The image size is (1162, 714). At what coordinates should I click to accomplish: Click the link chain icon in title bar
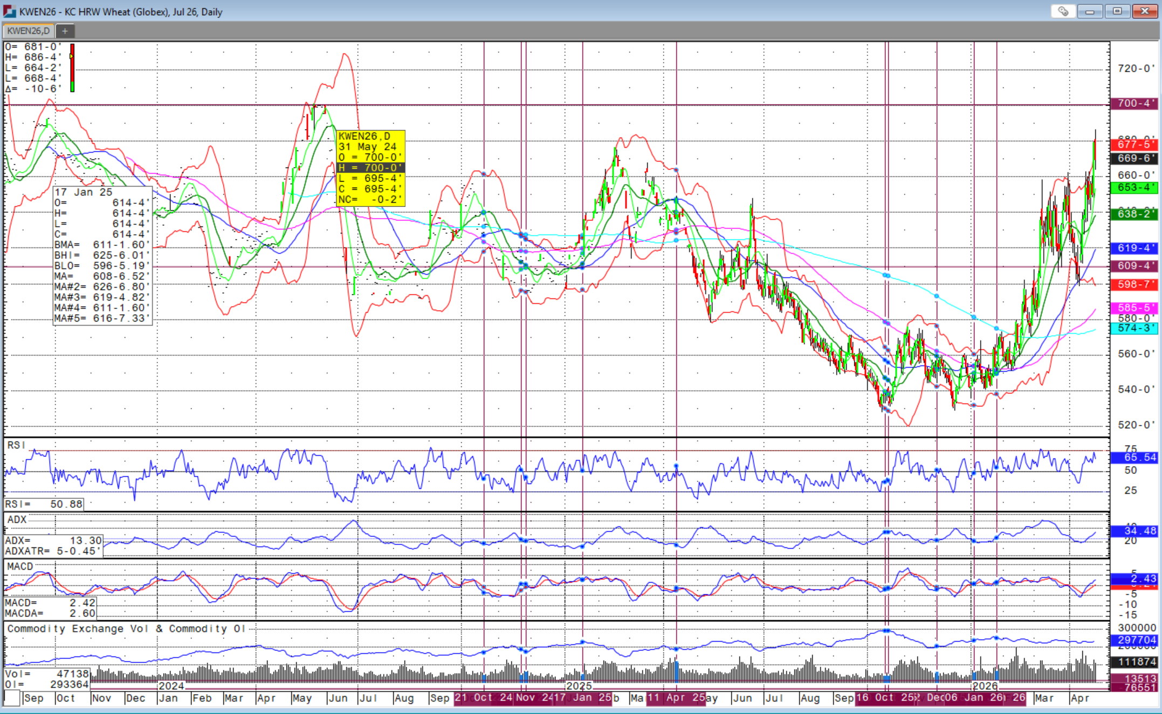[x=1063, y=11]
